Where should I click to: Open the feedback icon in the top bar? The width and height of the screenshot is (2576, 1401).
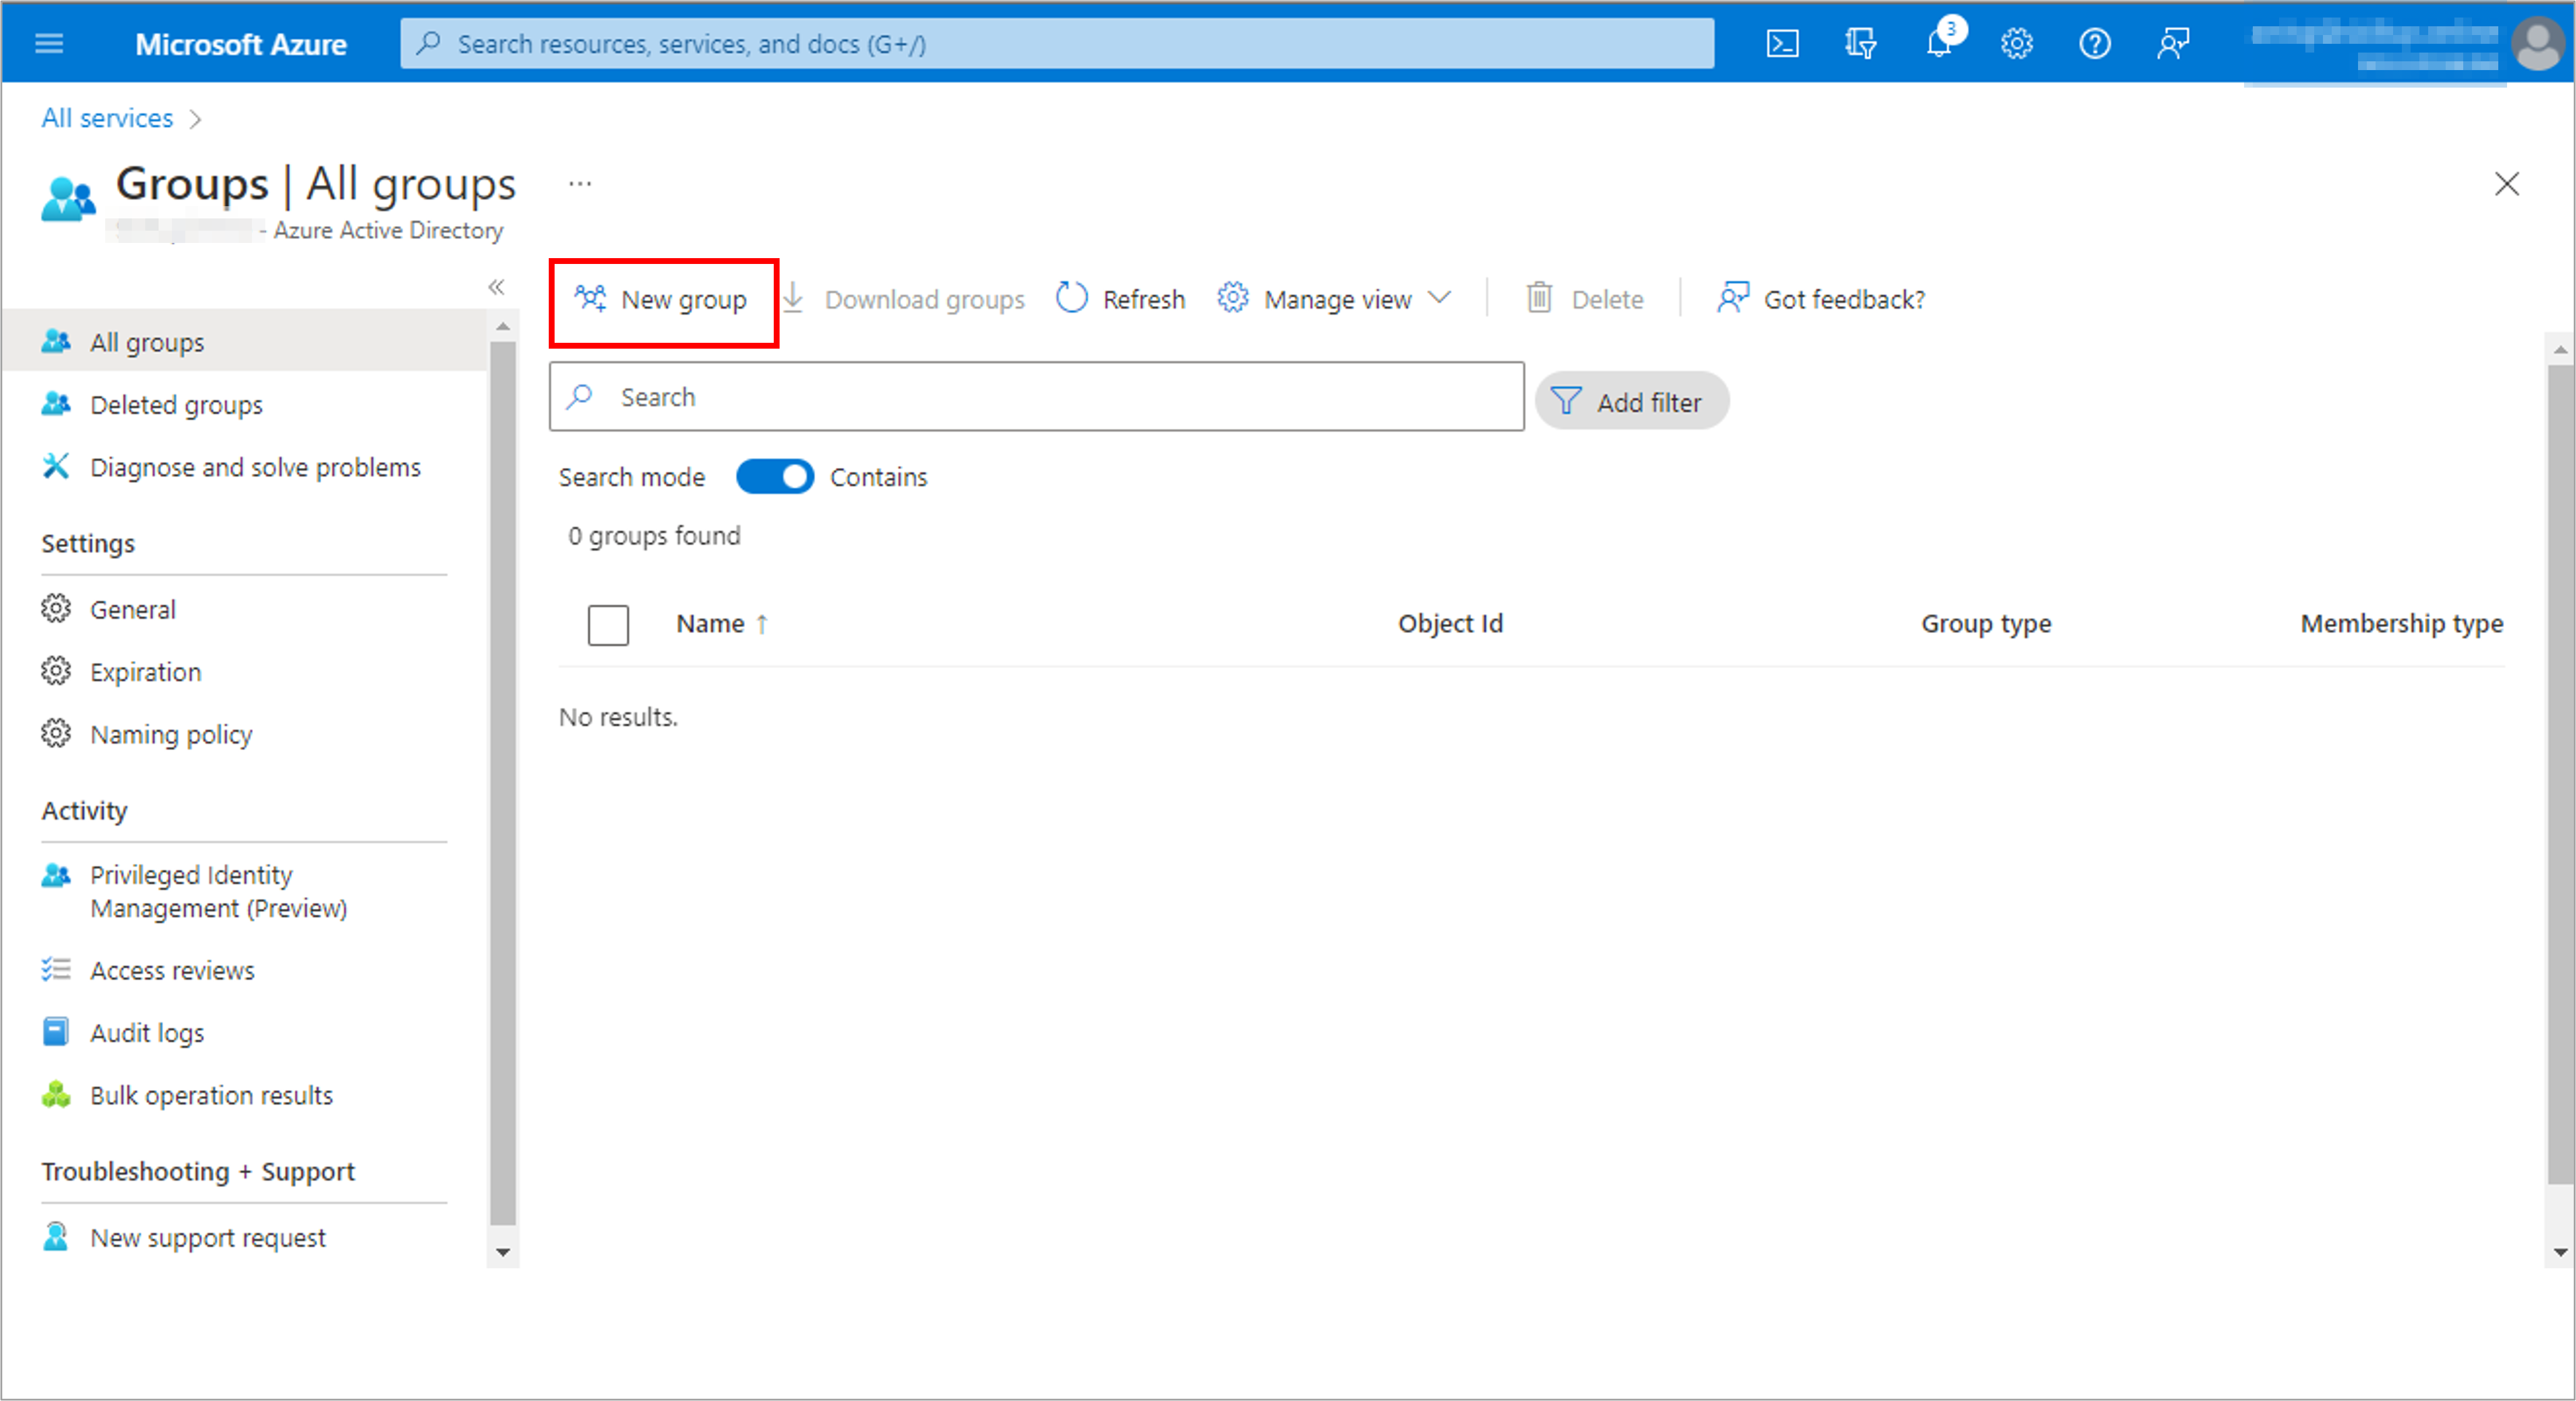point(2173,44)
